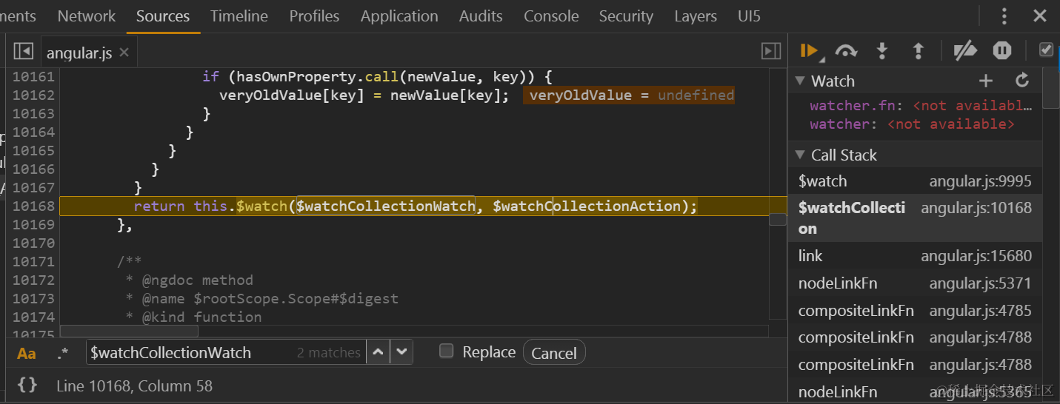Close the angular.js file tab

pyautogui.click(x=124, y=52)
